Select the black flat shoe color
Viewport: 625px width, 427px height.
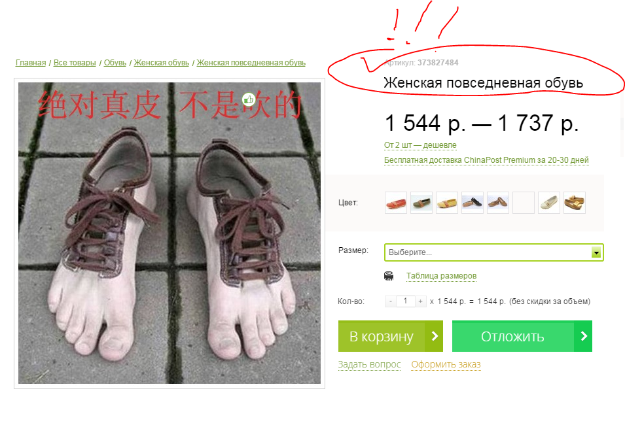(x=473, y=203)
